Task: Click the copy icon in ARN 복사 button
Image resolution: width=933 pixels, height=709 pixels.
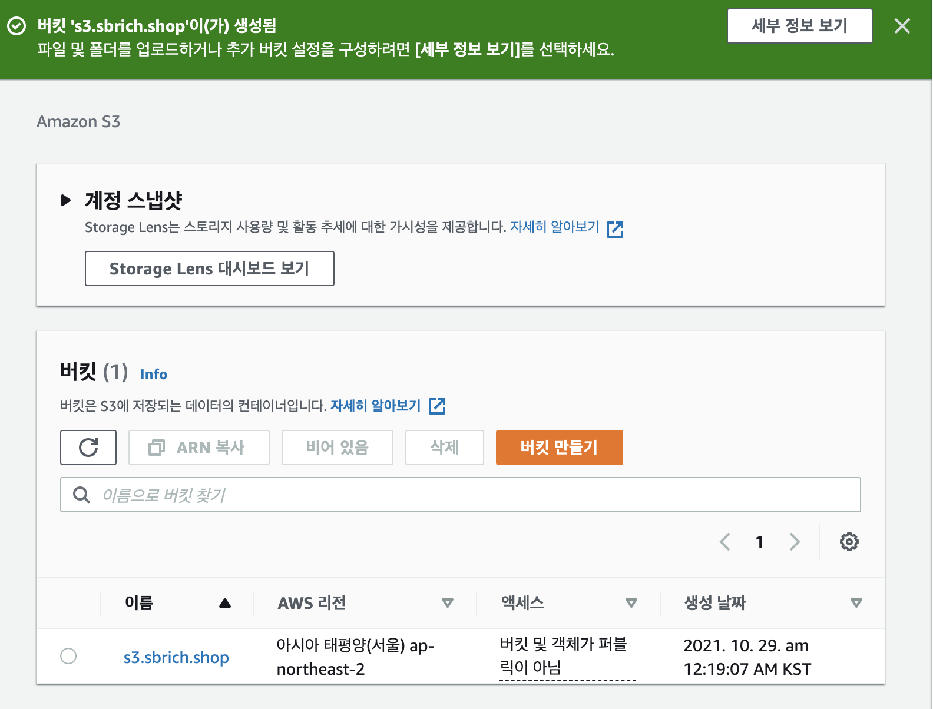Action: pyautogui.click(x=157, y=448)
